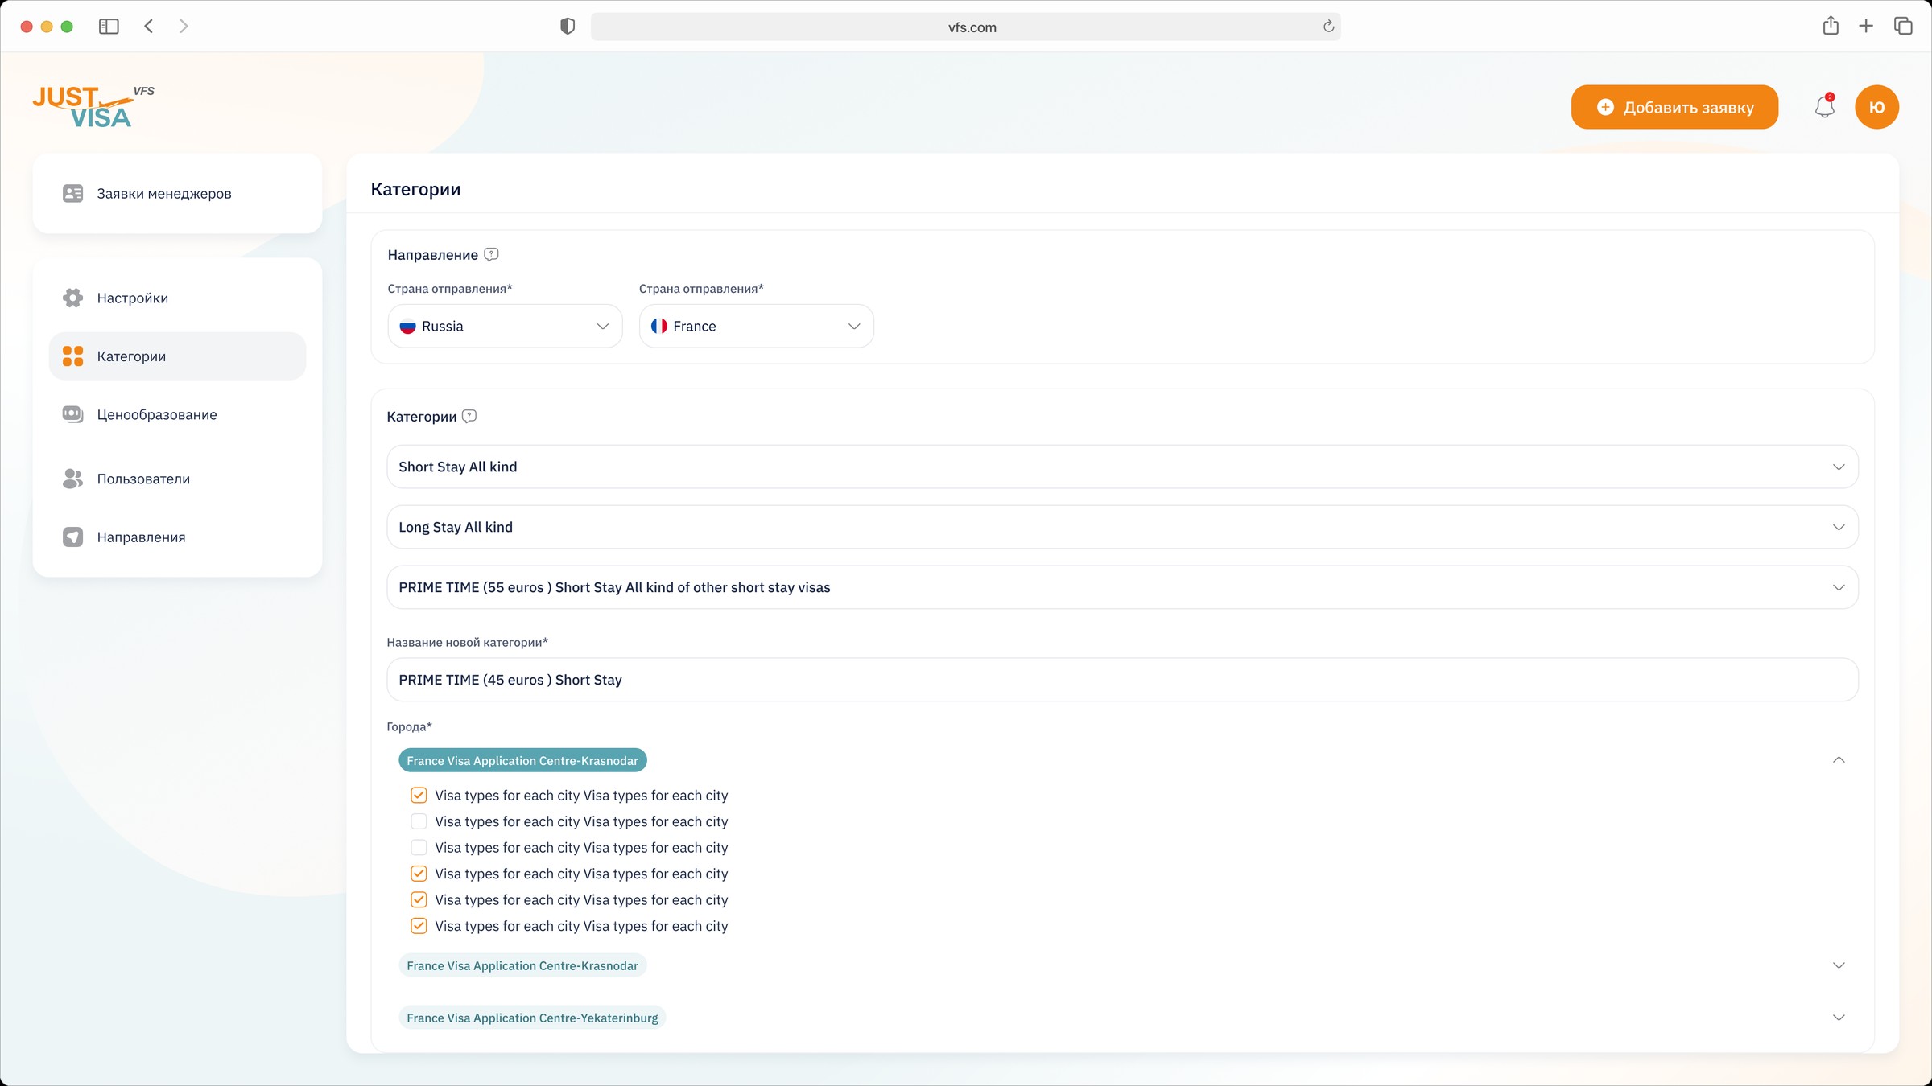Open the notifications bell
This screenshot has width=1932, height=1086.
[1824, 107]
